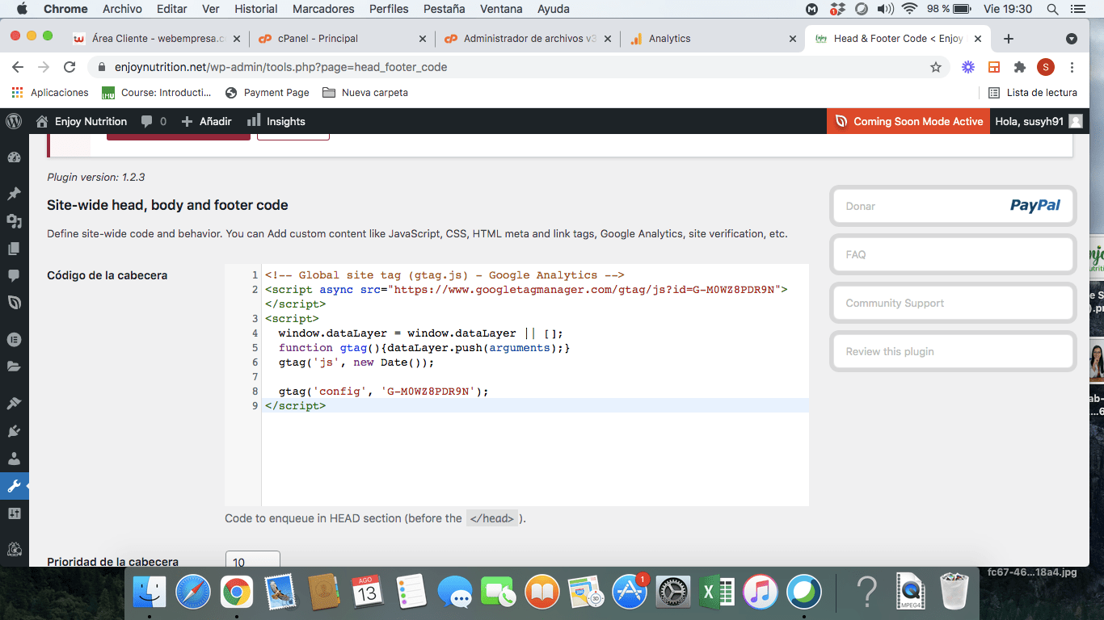Open Review this plugin link box

click(x=953, y=351)
